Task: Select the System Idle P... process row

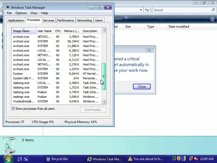Action: [56, 78]
